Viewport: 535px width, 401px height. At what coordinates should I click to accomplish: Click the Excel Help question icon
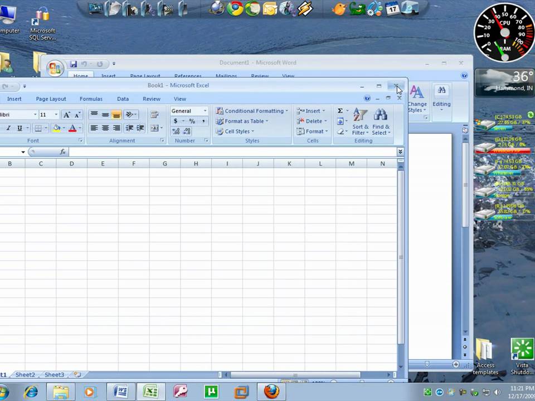pos(367,98)
